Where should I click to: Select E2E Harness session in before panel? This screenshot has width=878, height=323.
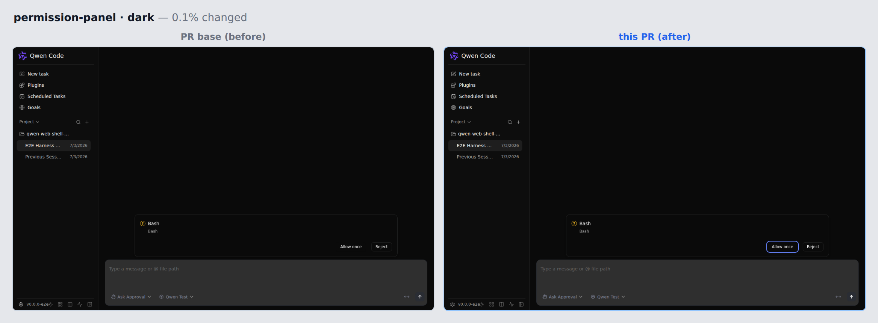pyautogui.click(x=54, y=145)
